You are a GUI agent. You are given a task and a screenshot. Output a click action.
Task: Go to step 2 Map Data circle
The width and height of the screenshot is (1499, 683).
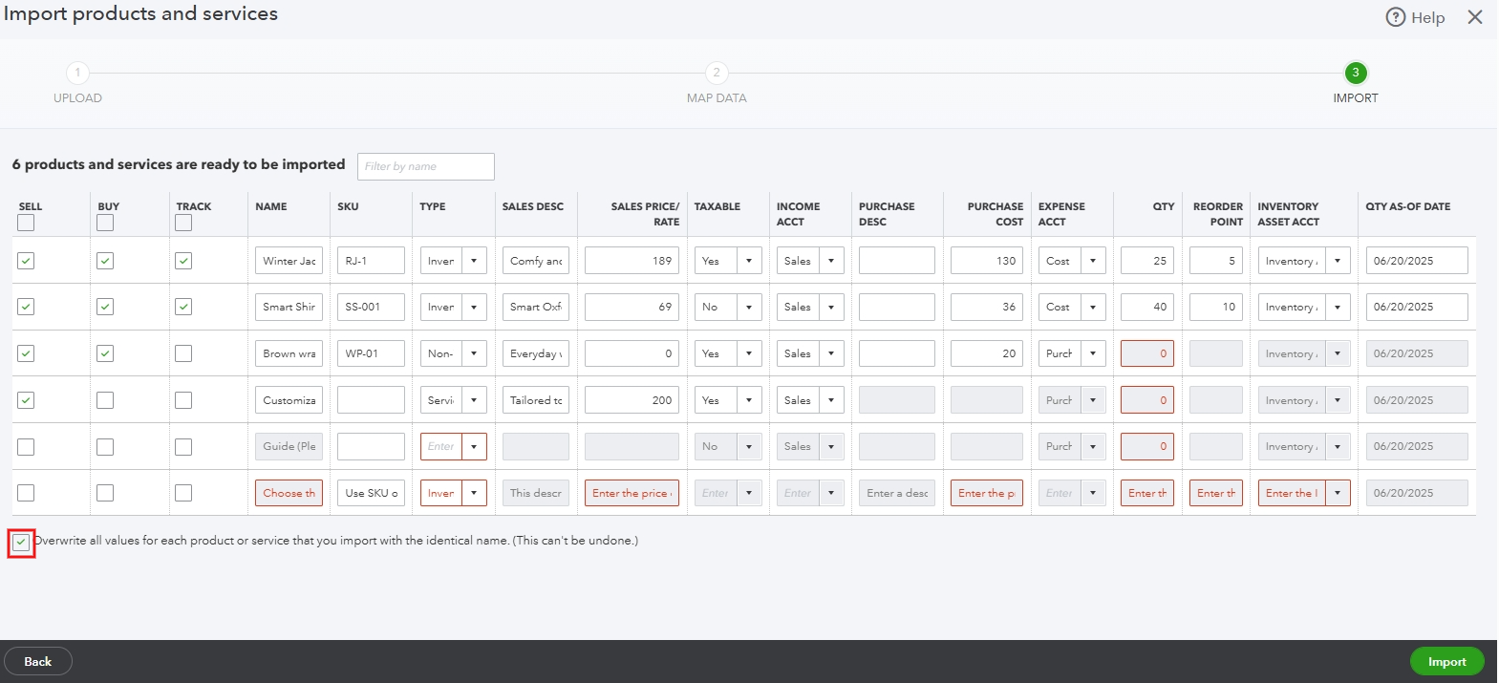point(717,73)
